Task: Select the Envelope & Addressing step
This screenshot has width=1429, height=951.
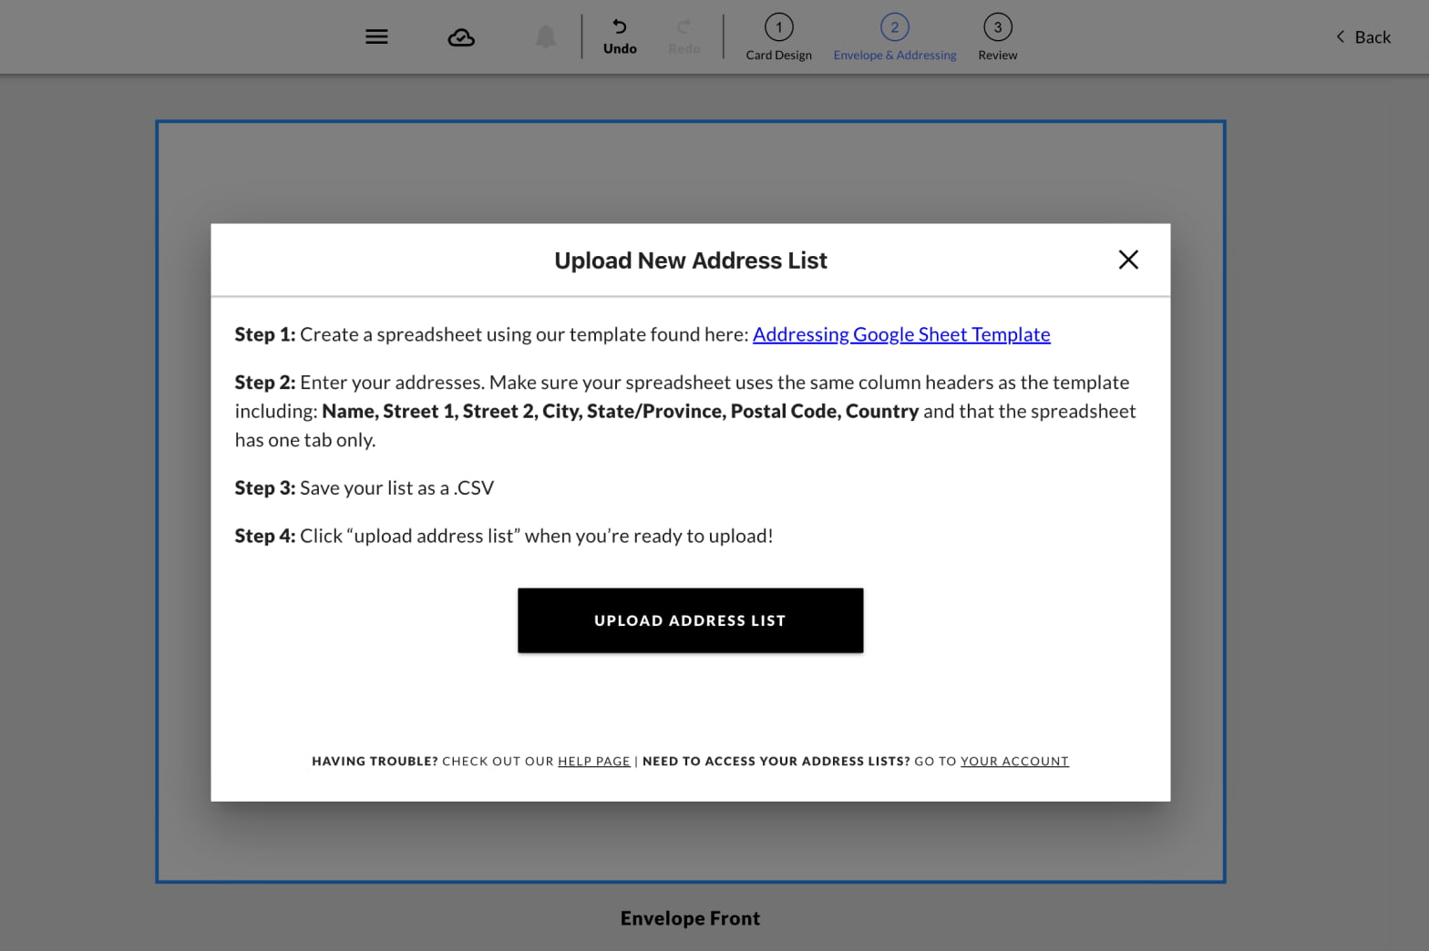Action: (x=894, y=37)
